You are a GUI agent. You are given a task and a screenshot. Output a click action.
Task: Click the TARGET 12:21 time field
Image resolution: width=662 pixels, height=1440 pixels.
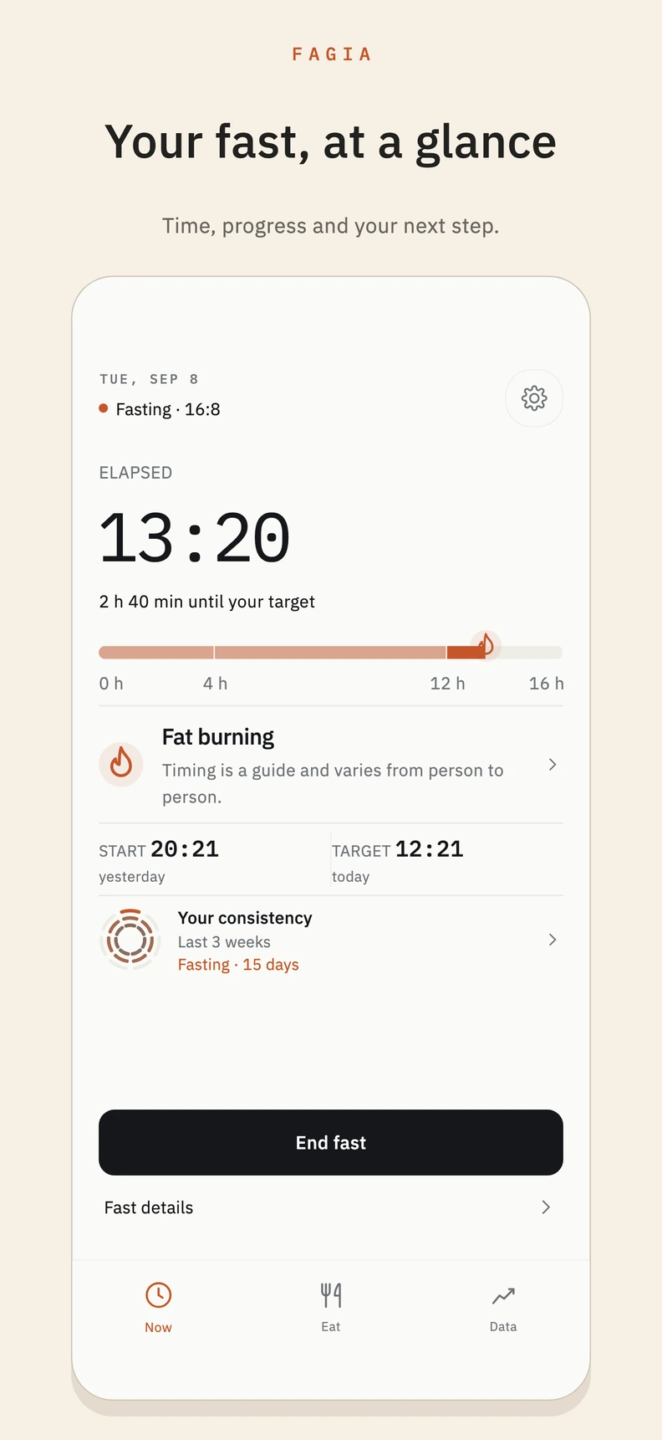point(447,860)
